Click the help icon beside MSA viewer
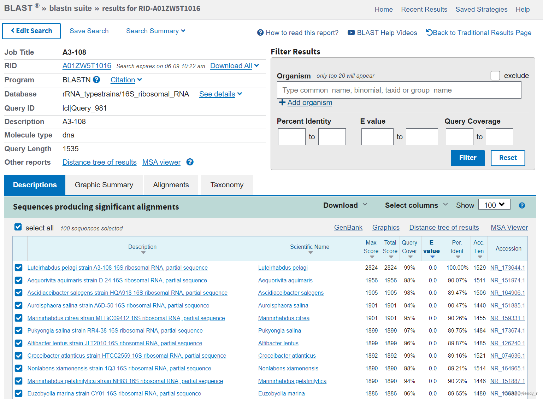543x399 pixels. coord(190,162)
